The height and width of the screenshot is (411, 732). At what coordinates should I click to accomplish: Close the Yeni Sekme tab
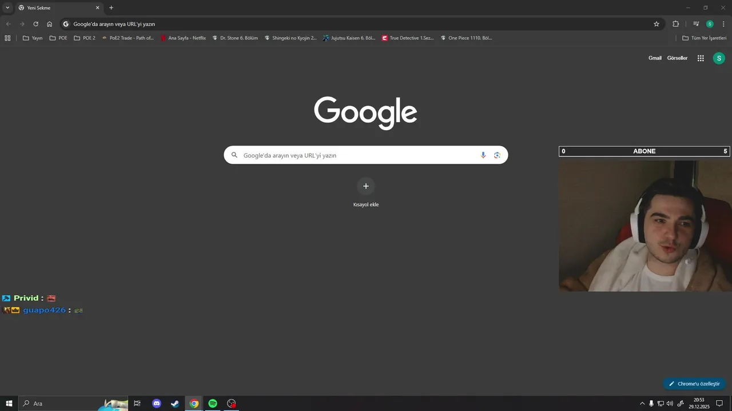[x=97, y=8]
